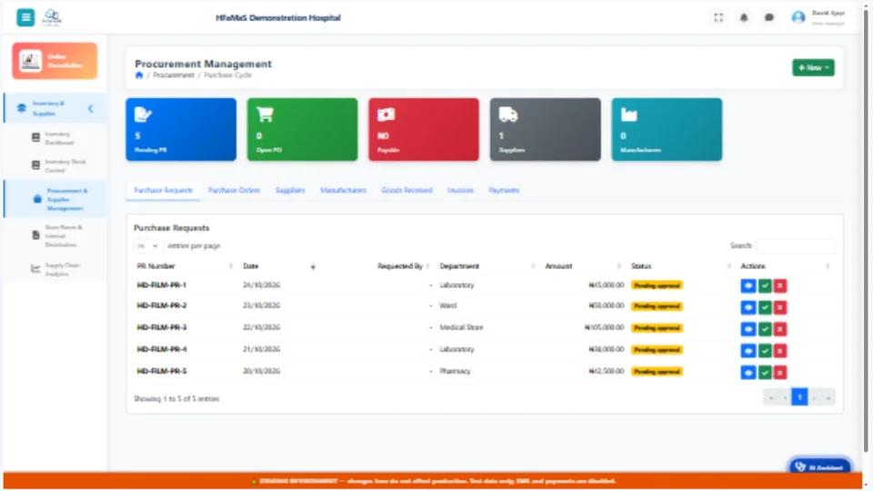
Task: Reject HD-FILM-PR-4 with red X
Action: pos(780,351)
